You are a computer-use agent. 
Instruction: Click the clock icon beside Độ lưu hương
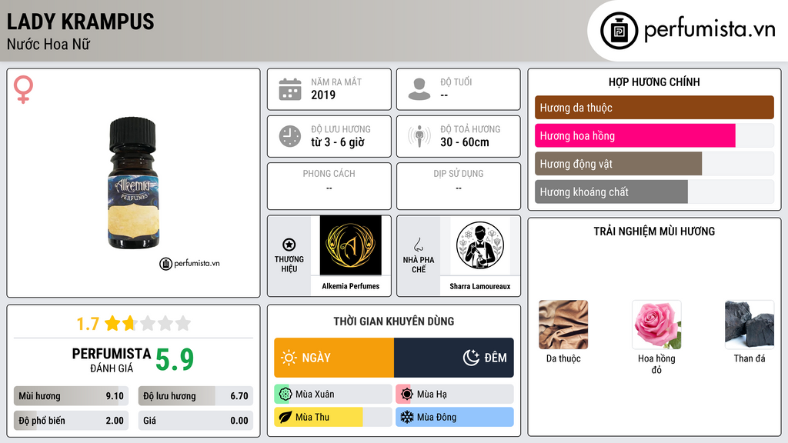point(290,136)
